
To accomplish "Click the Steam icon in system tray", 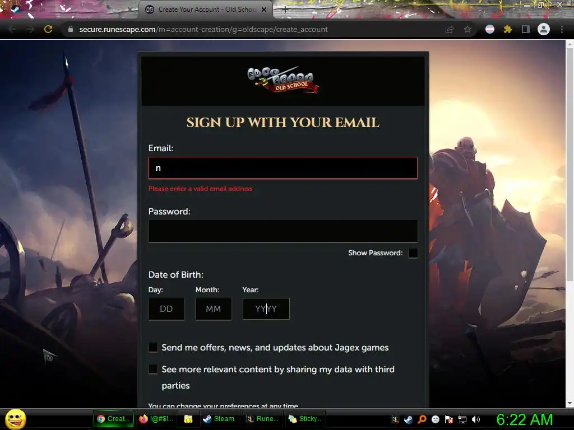I will click(409, 419).
